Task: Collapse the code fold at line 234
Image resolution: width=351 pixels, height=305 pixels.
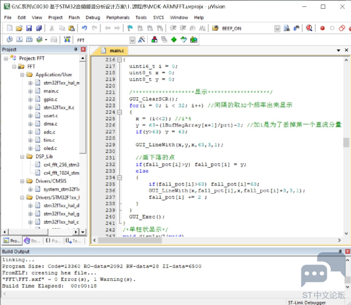Action: pyautogui.click(x=120, y=178)
